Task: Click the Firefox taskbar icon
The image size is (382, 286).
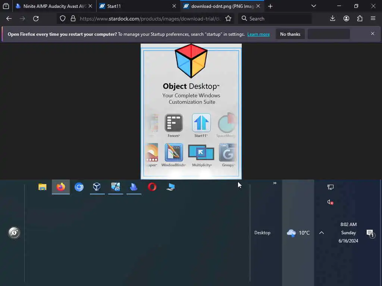Action: pyautogui.click(x=61, y=187)
